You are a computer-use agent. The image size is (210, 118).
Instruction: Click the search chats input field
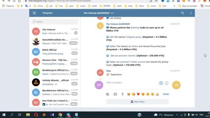coord(55,22)
